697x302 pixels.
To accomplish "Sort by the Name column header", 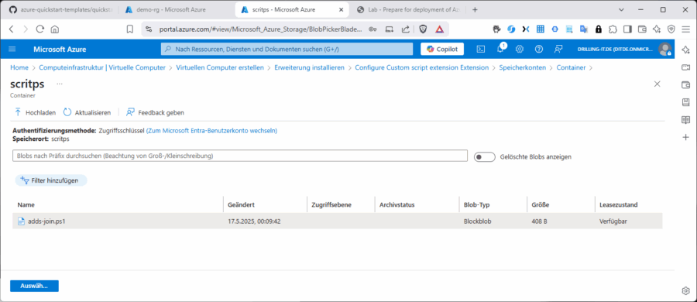I will [26, 205].
